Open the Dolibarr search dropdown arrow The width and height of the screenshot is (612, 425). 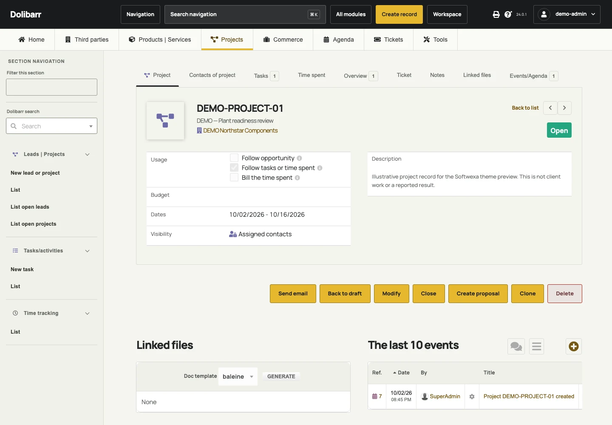pos(91,126)
